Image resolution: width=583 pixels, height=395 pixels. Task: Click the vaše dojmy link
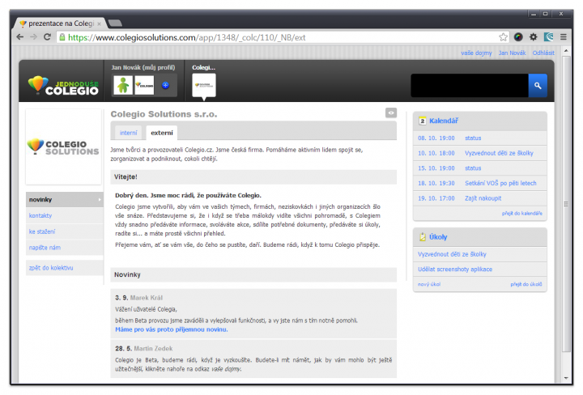[x=476, y=53]
